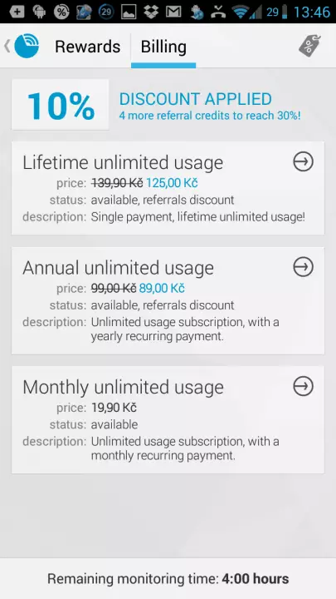
Task: Open Monthly unlimited usage arrow icon
Action: pos(304,386)
